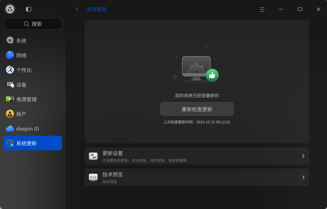Click the 系统 gear icon in sidebar
The image size is (327, 209).
[x=10, y=40]
